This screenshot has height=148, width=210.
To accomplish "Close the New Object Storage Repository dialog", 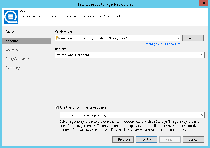I will (x=203, y=4).
